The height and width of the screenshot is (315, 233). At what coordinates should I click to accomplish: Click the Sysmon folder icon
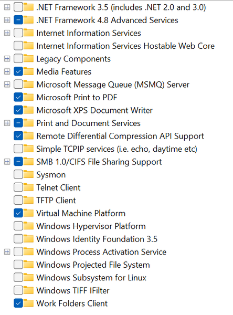coord(28,175)
